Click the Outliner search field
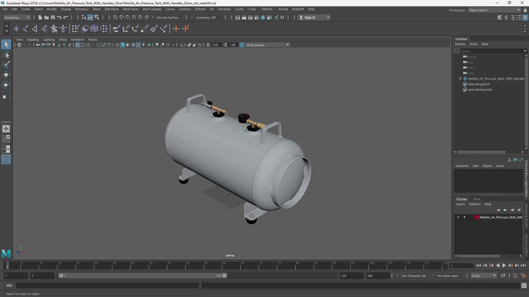Viewport: 529px width, 297px height. [492, 51]
